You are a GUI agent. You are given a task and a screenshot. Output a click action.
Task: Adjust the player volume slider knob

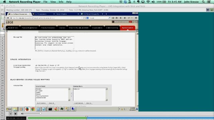click(x=40, y=113)
